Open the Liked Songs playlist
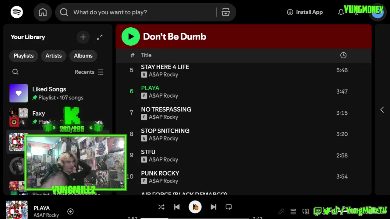 pyautogui.click(x=58, y=93)
